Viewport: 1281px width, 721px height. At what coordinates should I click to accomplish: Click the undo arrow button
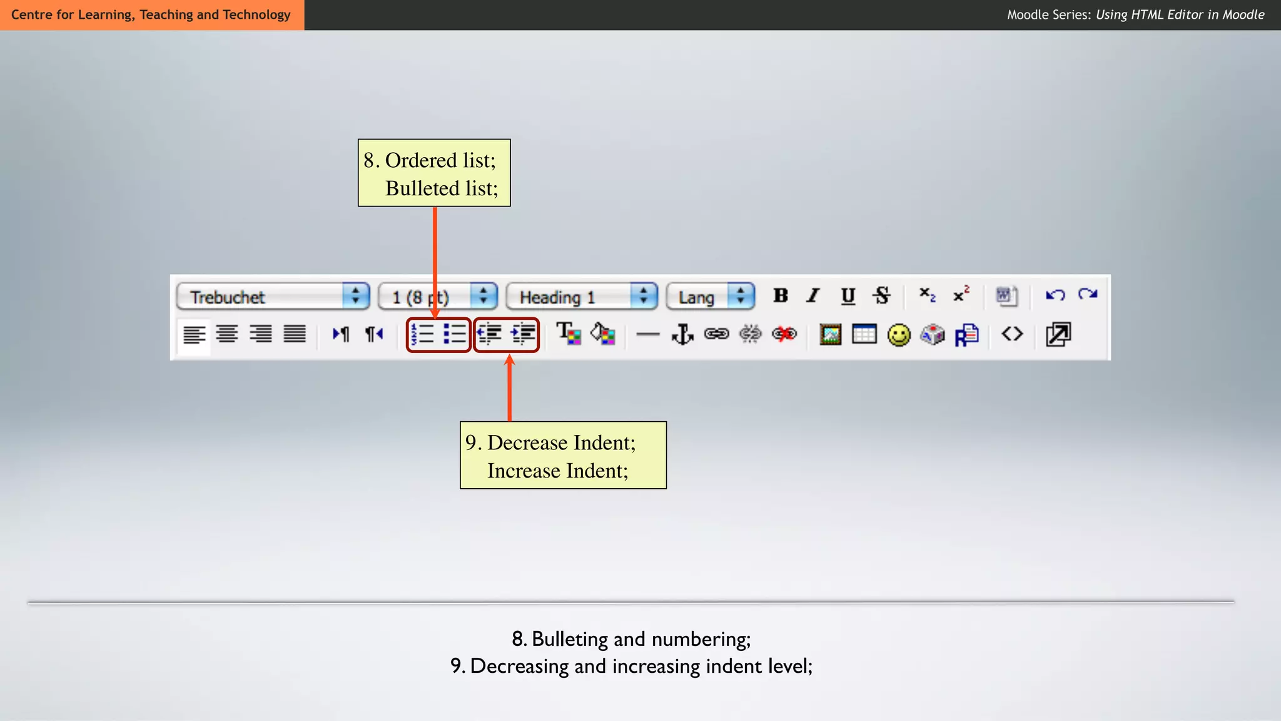point(1055,295)
